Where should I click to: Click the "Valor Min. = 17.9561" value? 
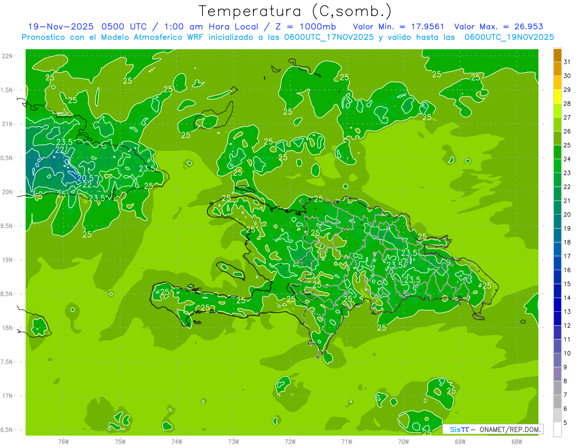[399, 27]
